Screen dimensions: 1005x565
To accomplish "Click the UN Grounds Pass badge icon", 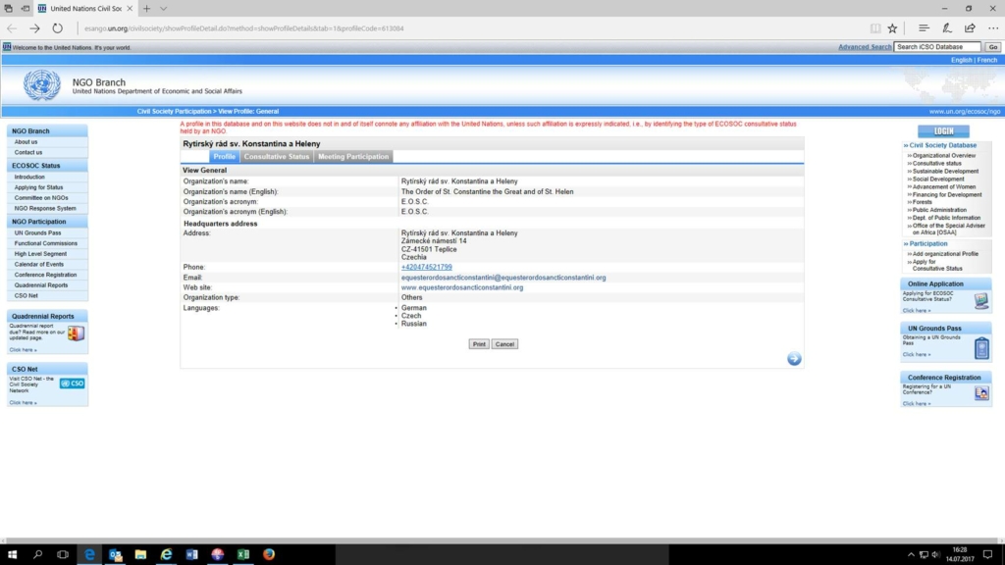I will click(x=981, y=348).
